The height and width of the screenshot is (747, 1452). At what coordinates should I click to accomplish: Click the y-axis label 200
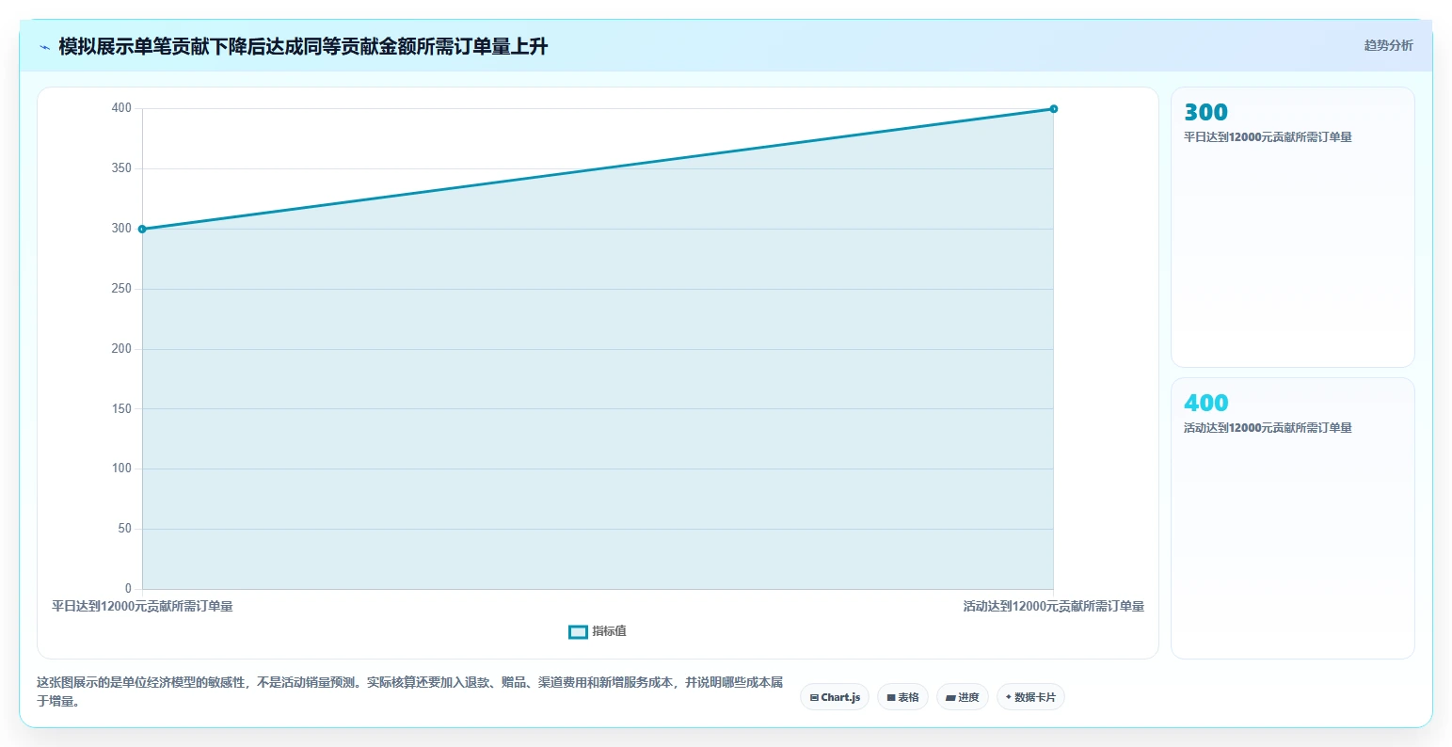pos(120,349)
